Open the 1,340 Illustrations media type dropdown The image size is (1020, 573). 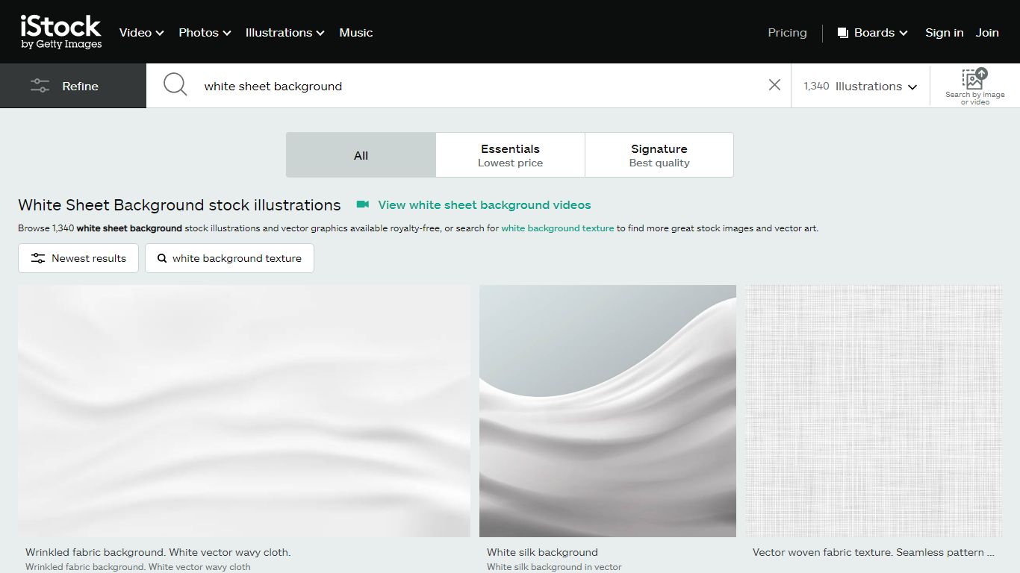[x=860, y=86]
